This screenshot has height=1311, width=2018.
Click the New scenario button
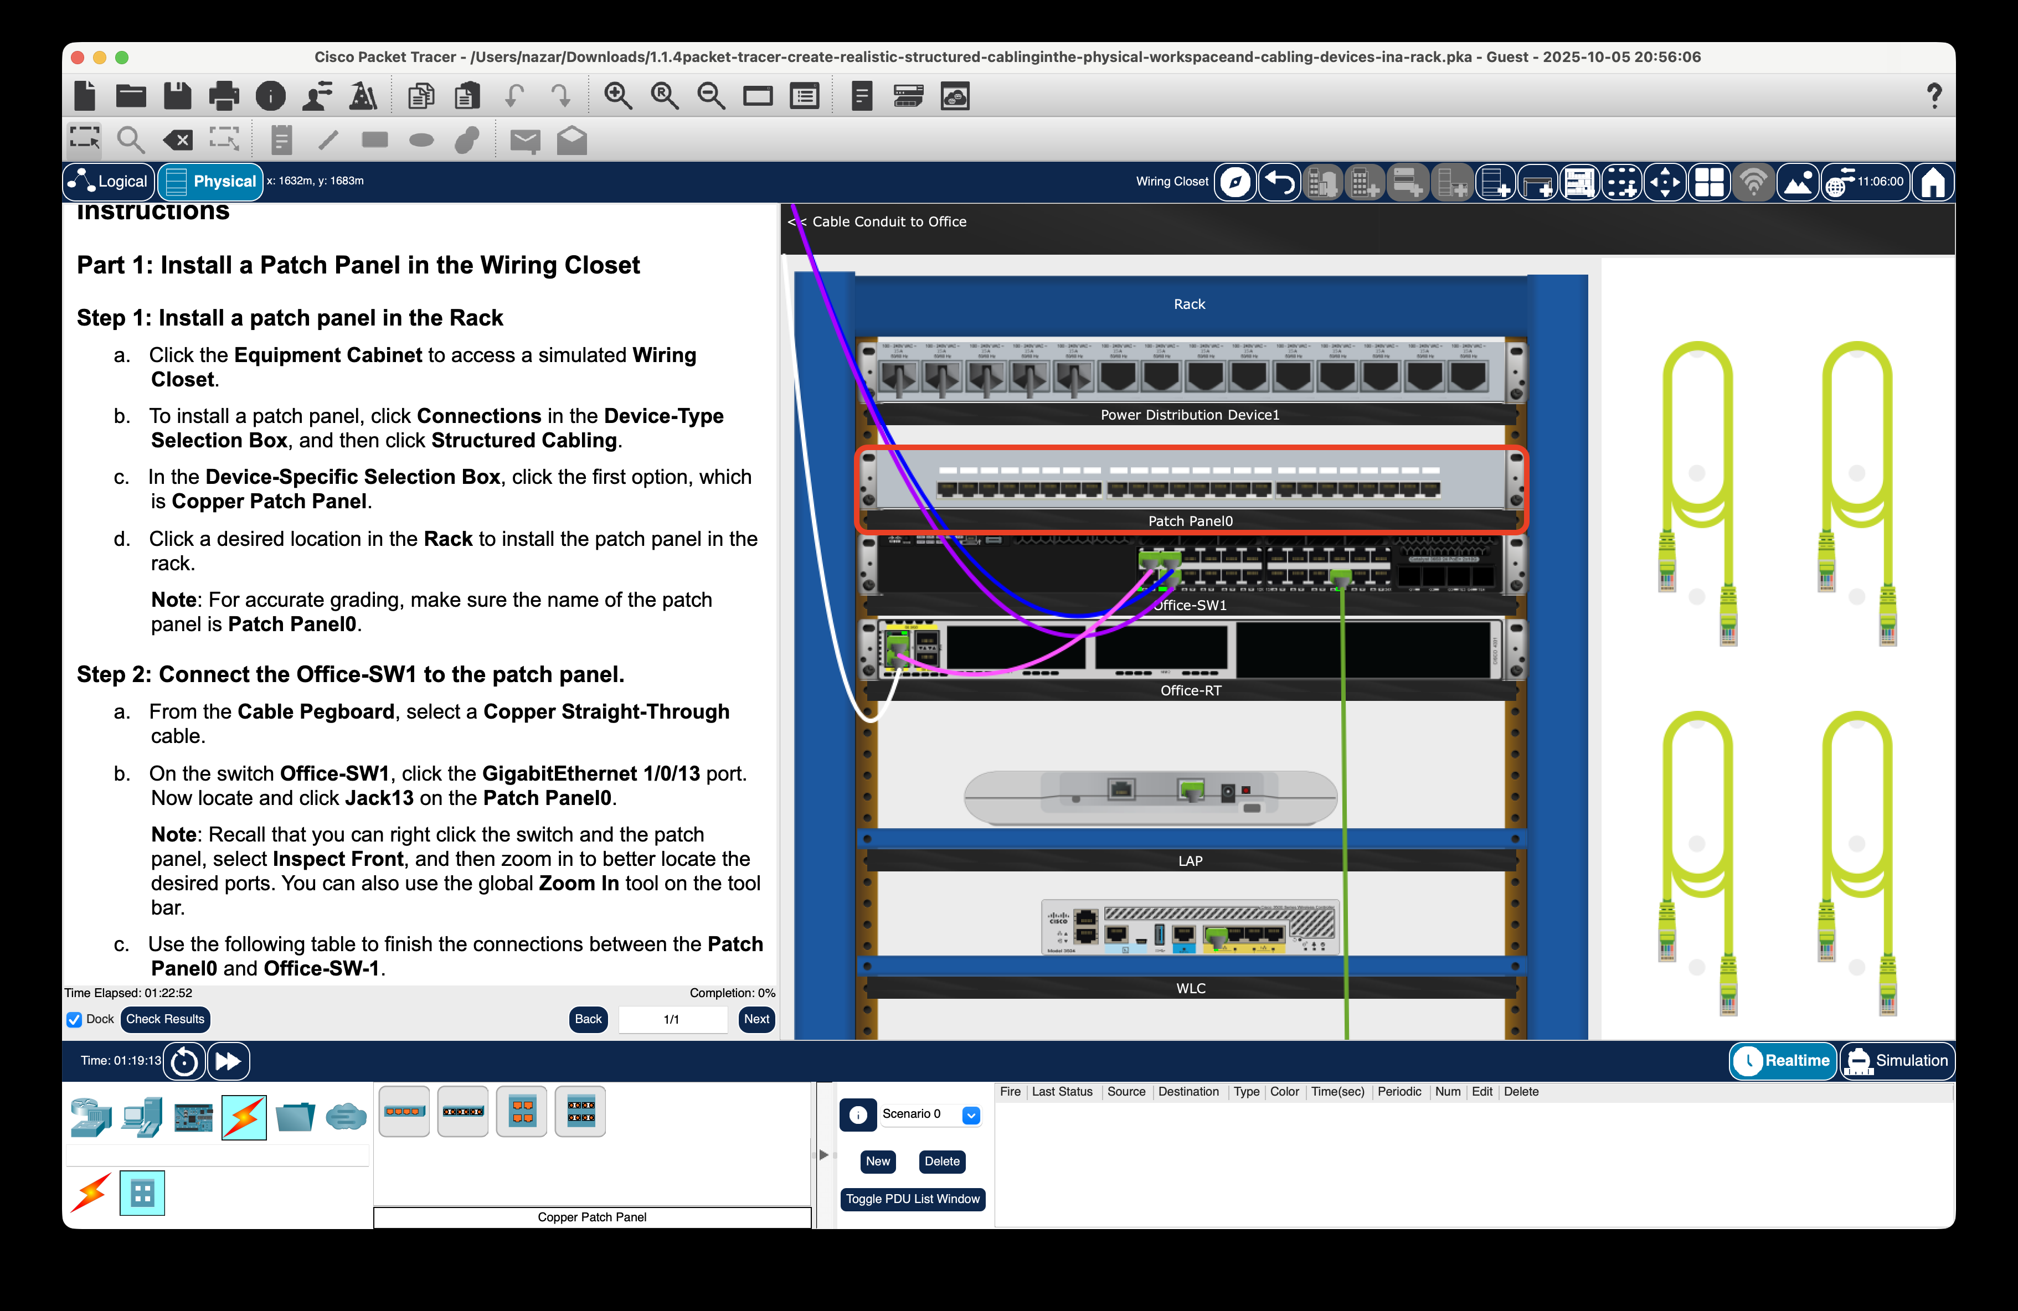(x=878, y=1161)
